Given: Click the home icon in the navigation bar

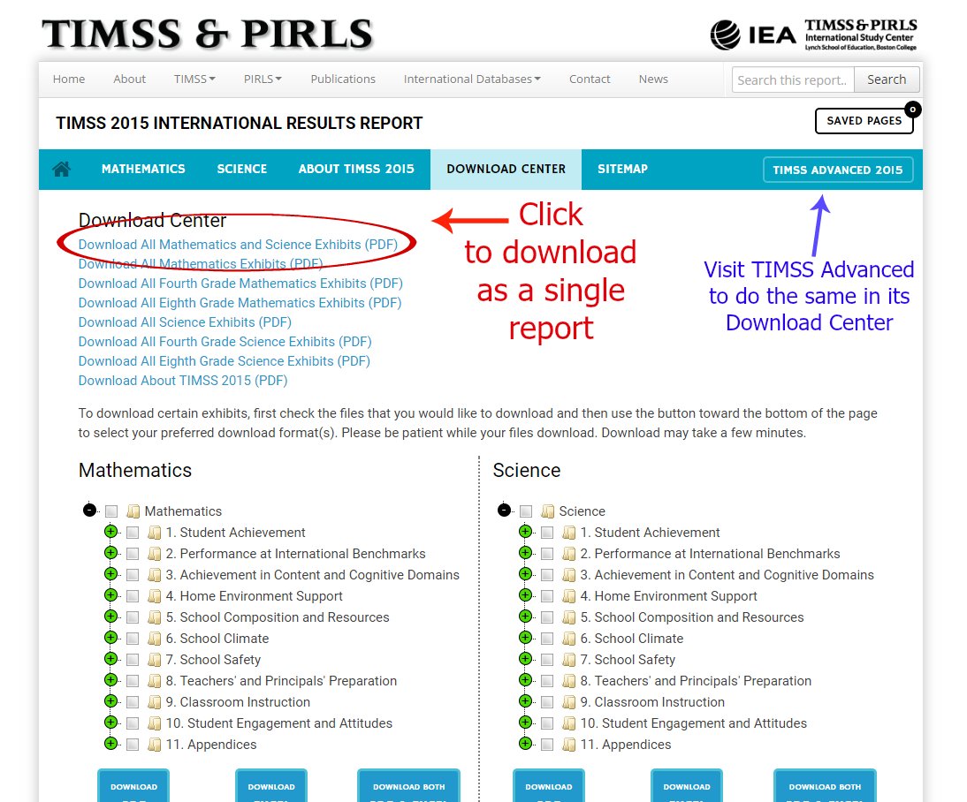Looking at the screenshot, I should 60,169.
